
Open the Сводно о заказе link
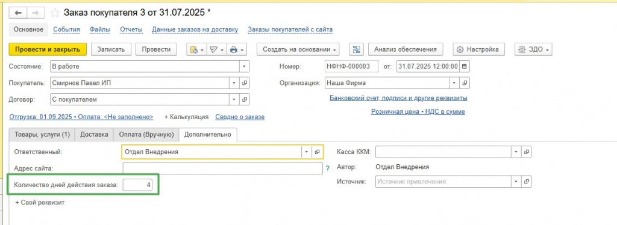click(x=240, y=117)
